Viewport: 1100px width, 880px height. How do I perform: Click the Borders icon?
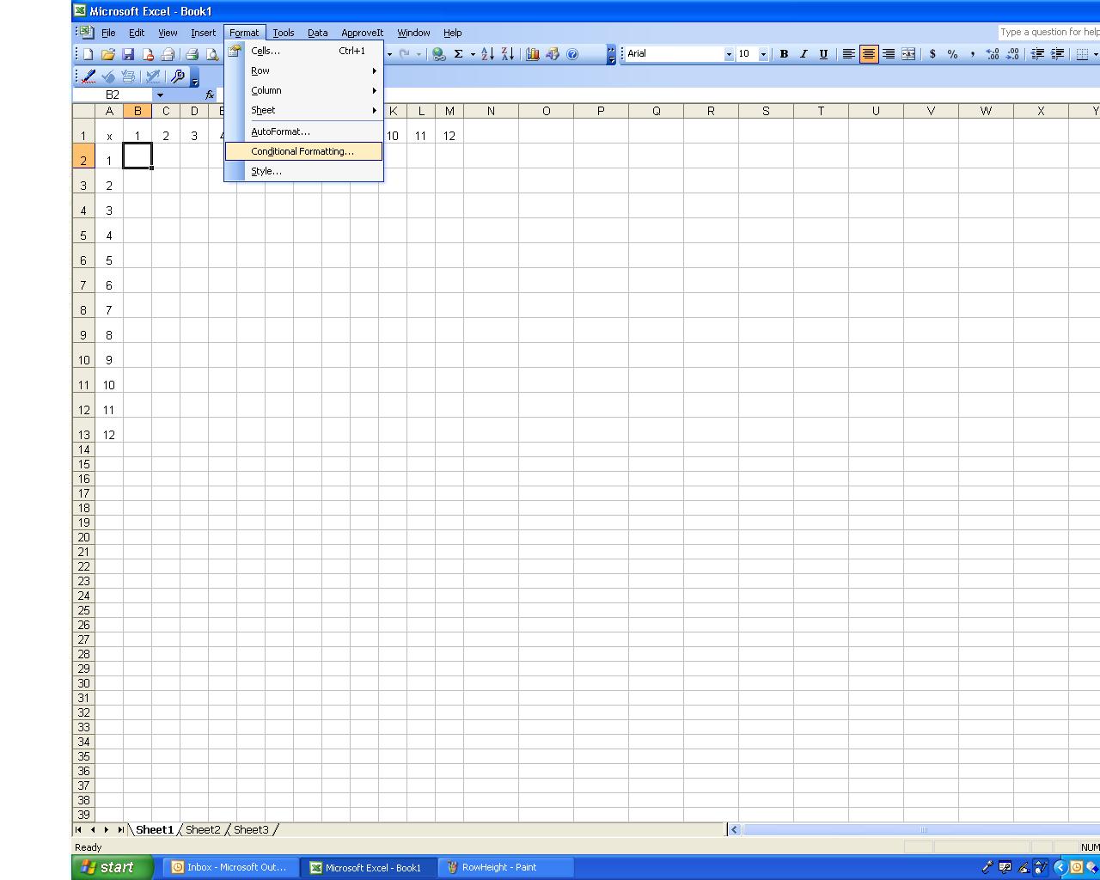(x=1082, y=54)
